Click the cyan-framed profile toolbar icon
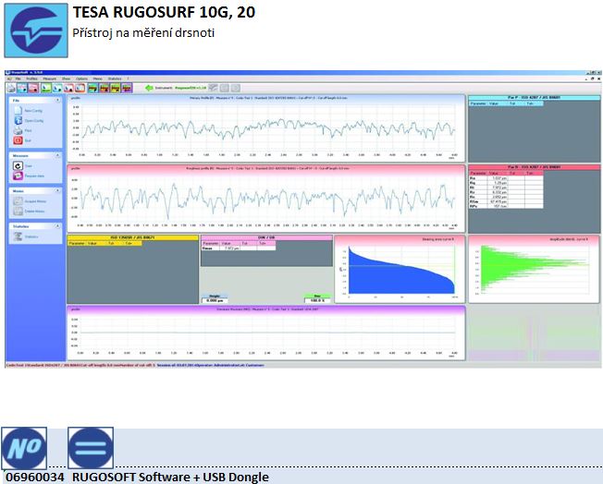Screen dimensions: 603x484 pos(57,88)
